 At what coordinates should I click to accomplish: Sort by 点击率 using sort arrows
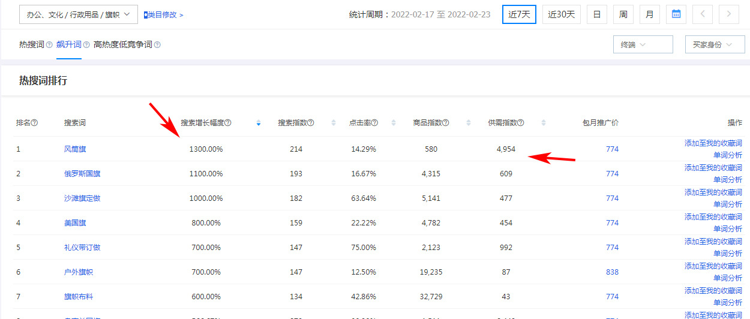[x=394, y=123]
